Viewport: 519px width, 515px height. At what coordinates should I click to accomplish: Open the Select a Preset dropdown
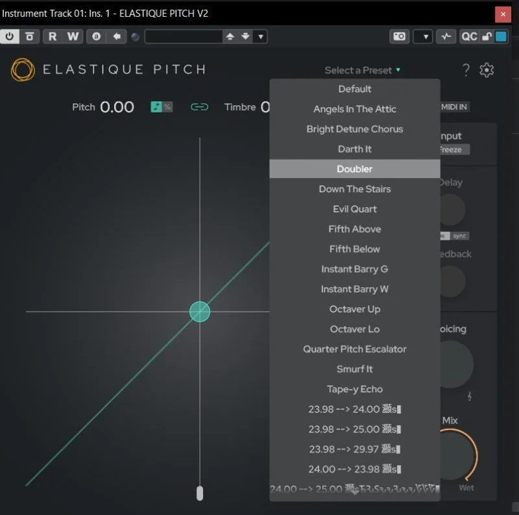coord(363,70)
